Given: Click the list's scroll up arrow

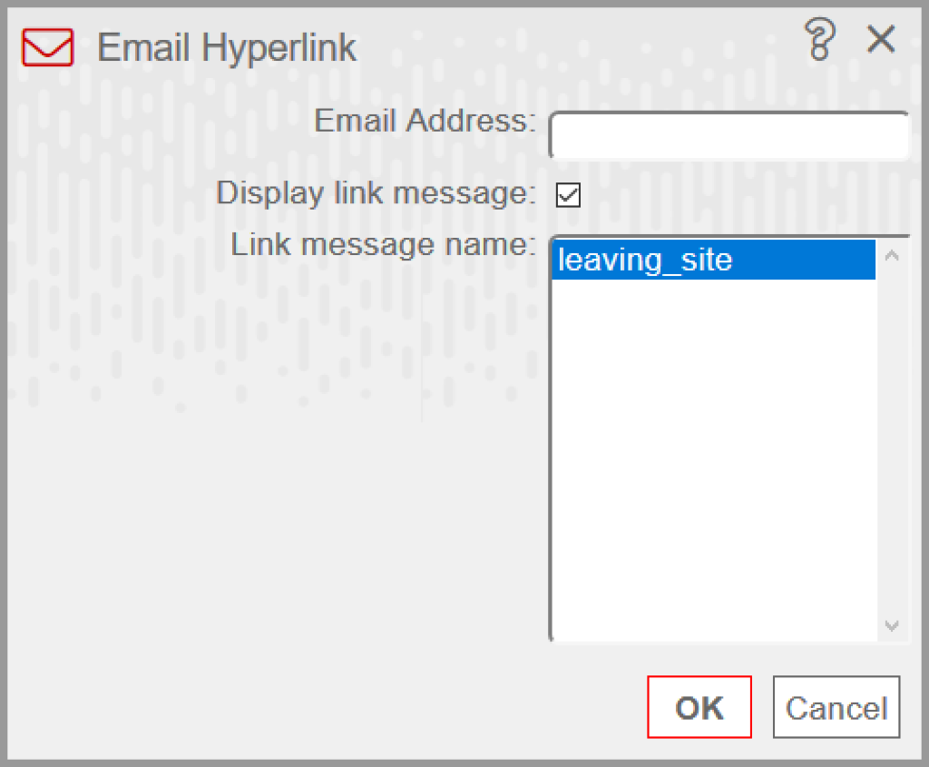Looking at the screenshot, I should (x=892, y=255).
